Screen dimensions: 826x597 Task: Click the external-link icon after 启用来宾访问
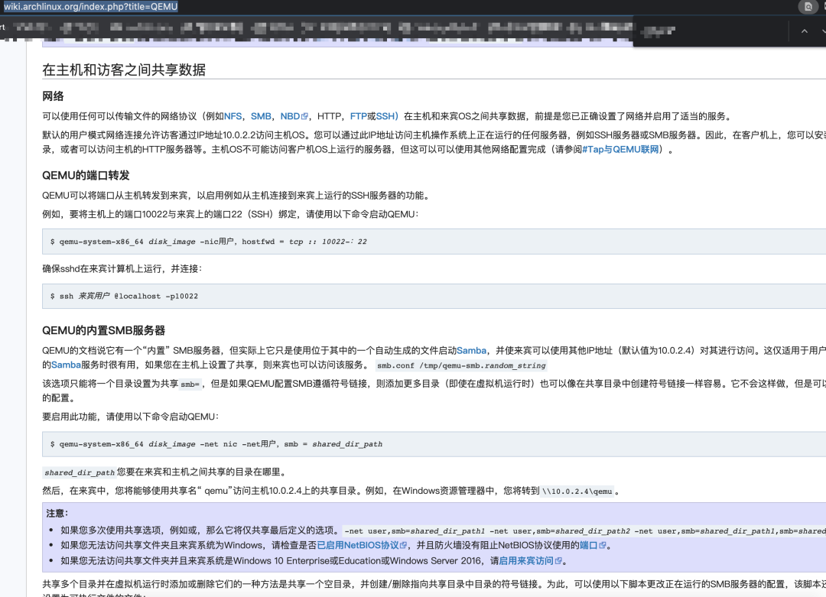[558, 561]
